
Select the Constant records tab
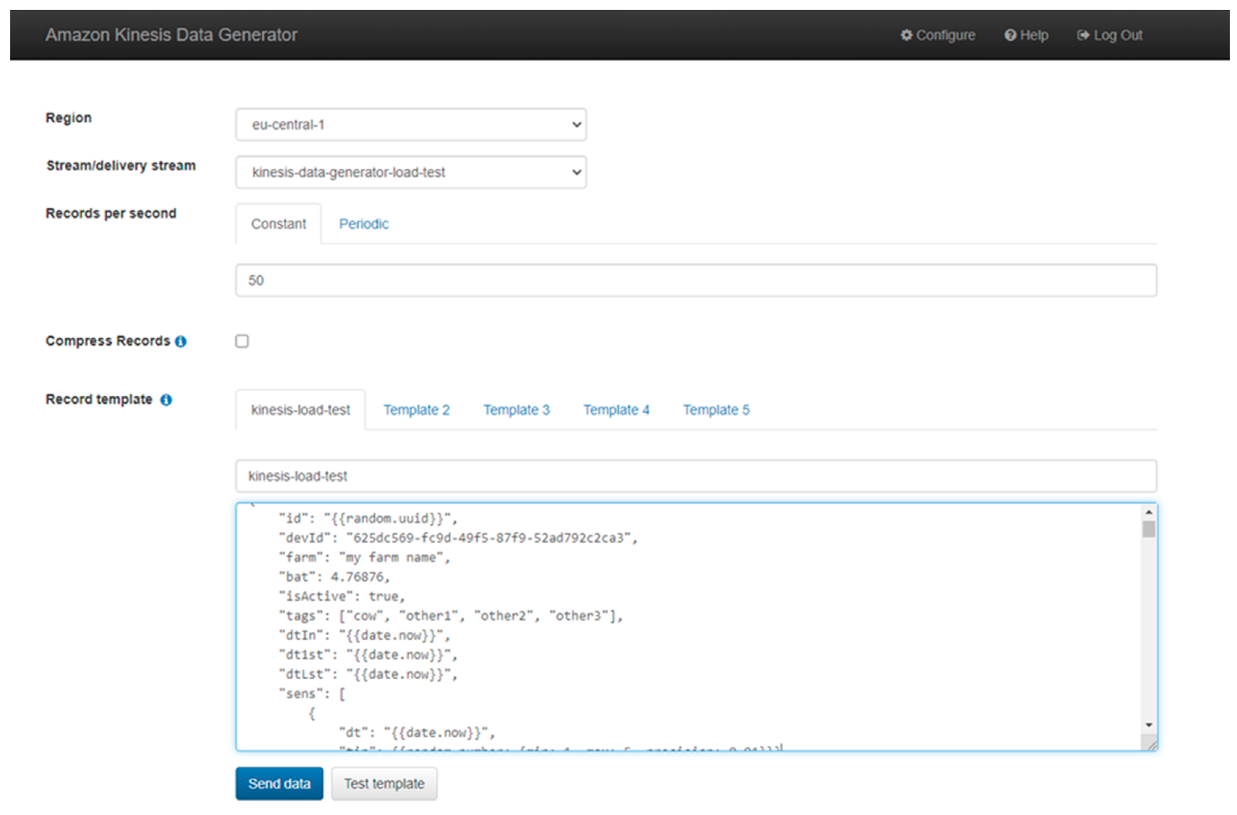coord(278,224)
